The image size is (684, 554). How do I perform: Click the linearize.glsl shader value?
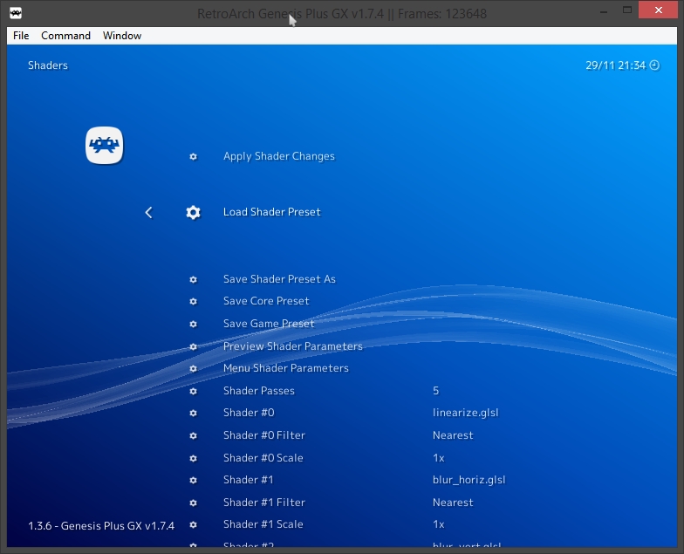[466, 414]
